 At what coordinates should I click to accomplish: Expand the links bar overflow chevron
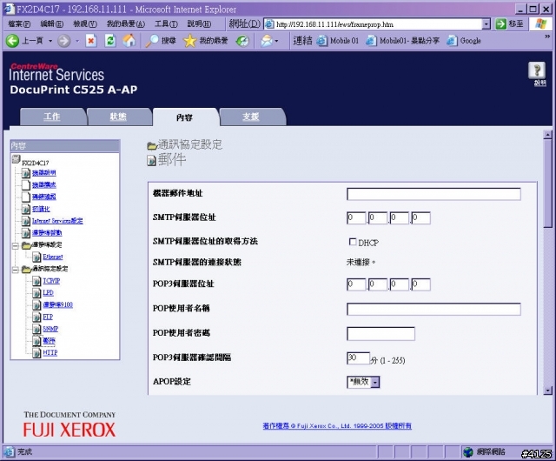[x=547, y=37]
